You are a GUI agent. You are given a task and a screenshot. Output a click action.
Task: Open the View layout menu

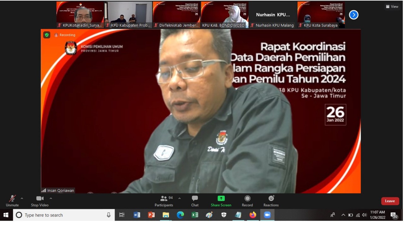coord(392,7)
